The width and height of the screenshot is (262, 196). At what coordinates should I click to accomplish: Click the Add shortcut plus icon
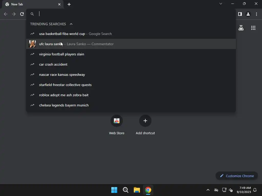145,121
